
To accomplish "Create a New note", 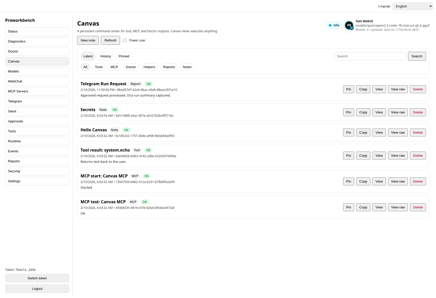I will pos(88,40).
